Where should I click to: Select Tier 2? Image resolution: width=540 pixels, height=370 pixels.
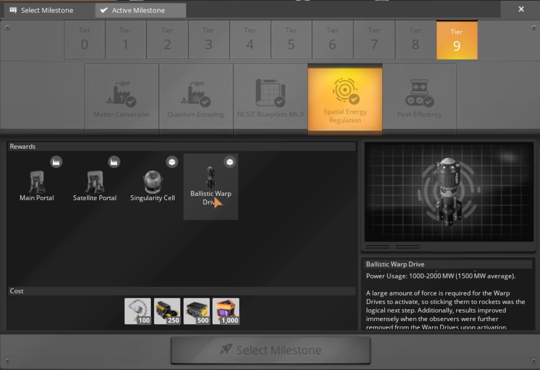[x=167, y=40]
